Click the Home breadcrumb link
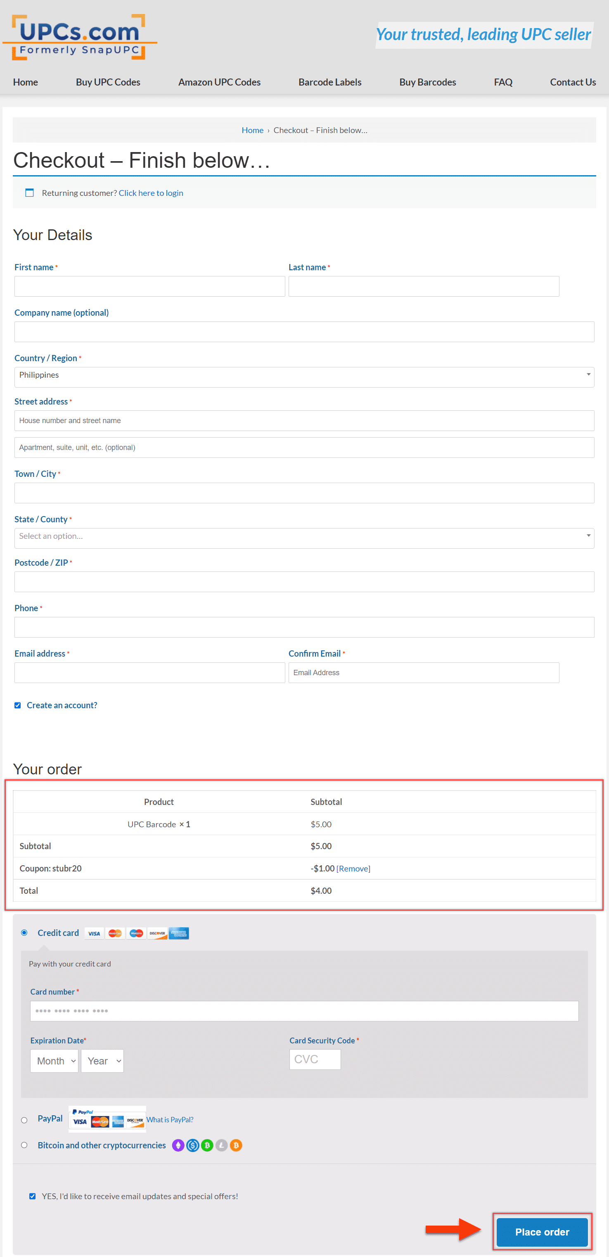This screenshot has width=609, height=1257. (x=253, y=130)
